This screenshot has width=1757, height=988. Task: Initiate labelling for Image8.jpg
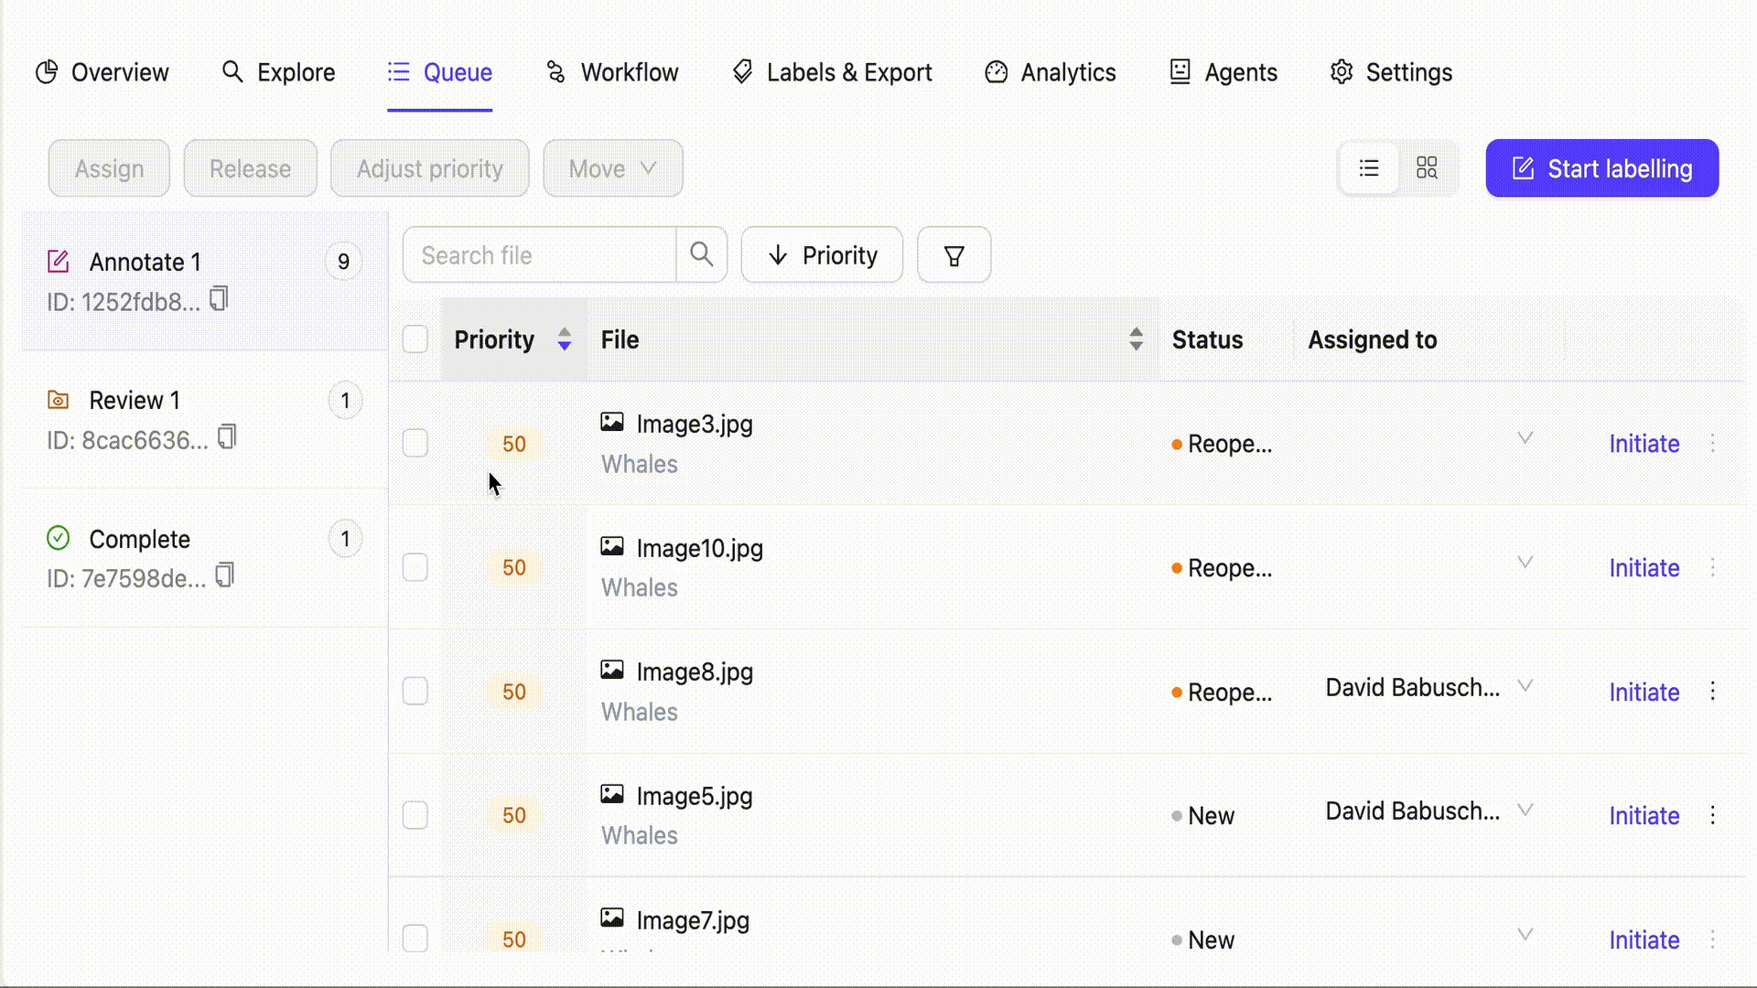click(x=1644, y=693)
